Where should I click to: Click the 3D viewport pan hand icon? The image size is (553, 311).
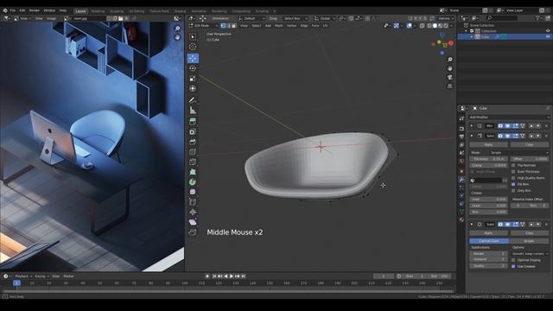coord(449,68)
